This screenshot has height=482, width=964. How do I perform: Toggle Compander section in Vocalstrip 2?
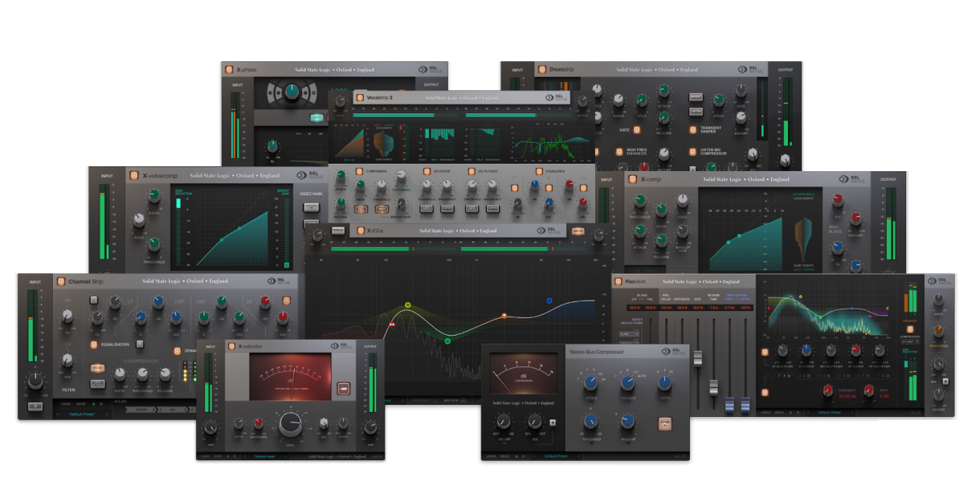pos(359,171)
